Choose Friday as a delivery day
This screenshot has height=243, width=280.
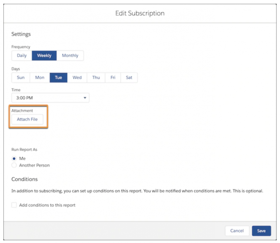coord(113,77)
